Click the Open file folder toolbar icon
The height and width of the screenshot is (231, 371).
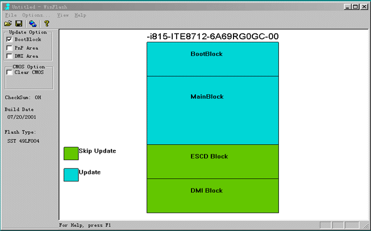click(x=8, y=23)
